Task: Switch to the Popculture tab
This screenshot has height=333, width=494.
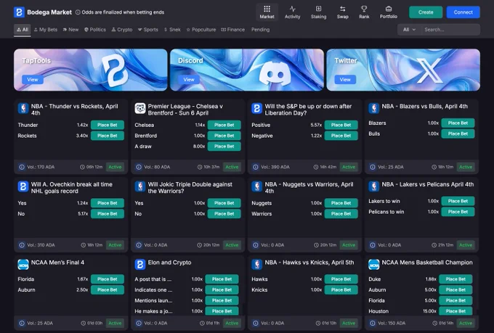Action: 201,30
